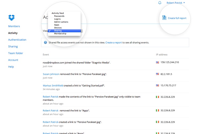Viewport: 199px width, 134px height.
Task: Click the blue info icon in banner
Action: coord(45,43)
